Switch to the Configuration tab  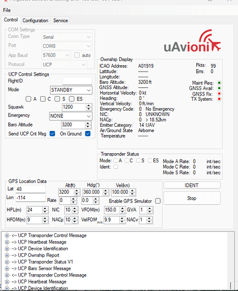(35, 20)
